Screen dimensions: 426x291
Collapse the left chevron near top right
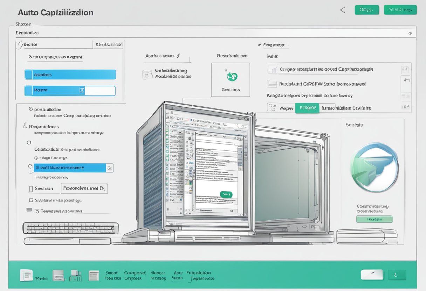[342, 10]
